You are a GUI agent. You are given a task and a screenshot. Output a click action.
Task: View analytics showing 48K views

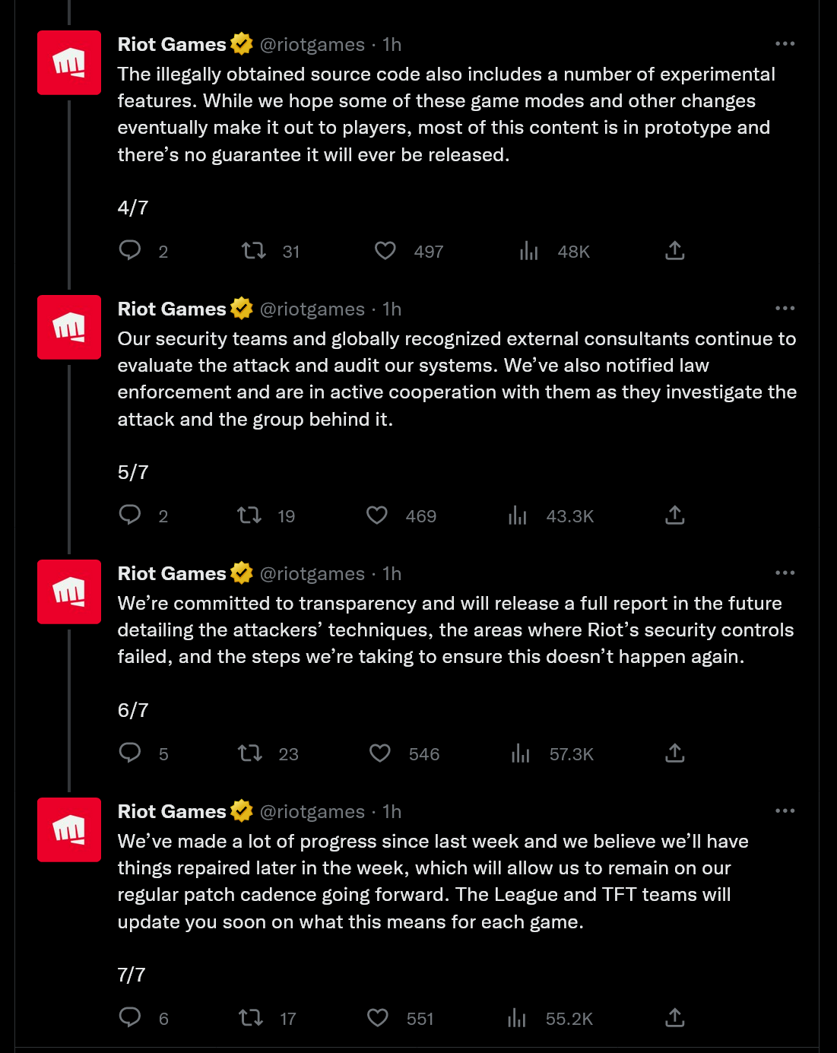pyautogui.click(x=529, y=251)
